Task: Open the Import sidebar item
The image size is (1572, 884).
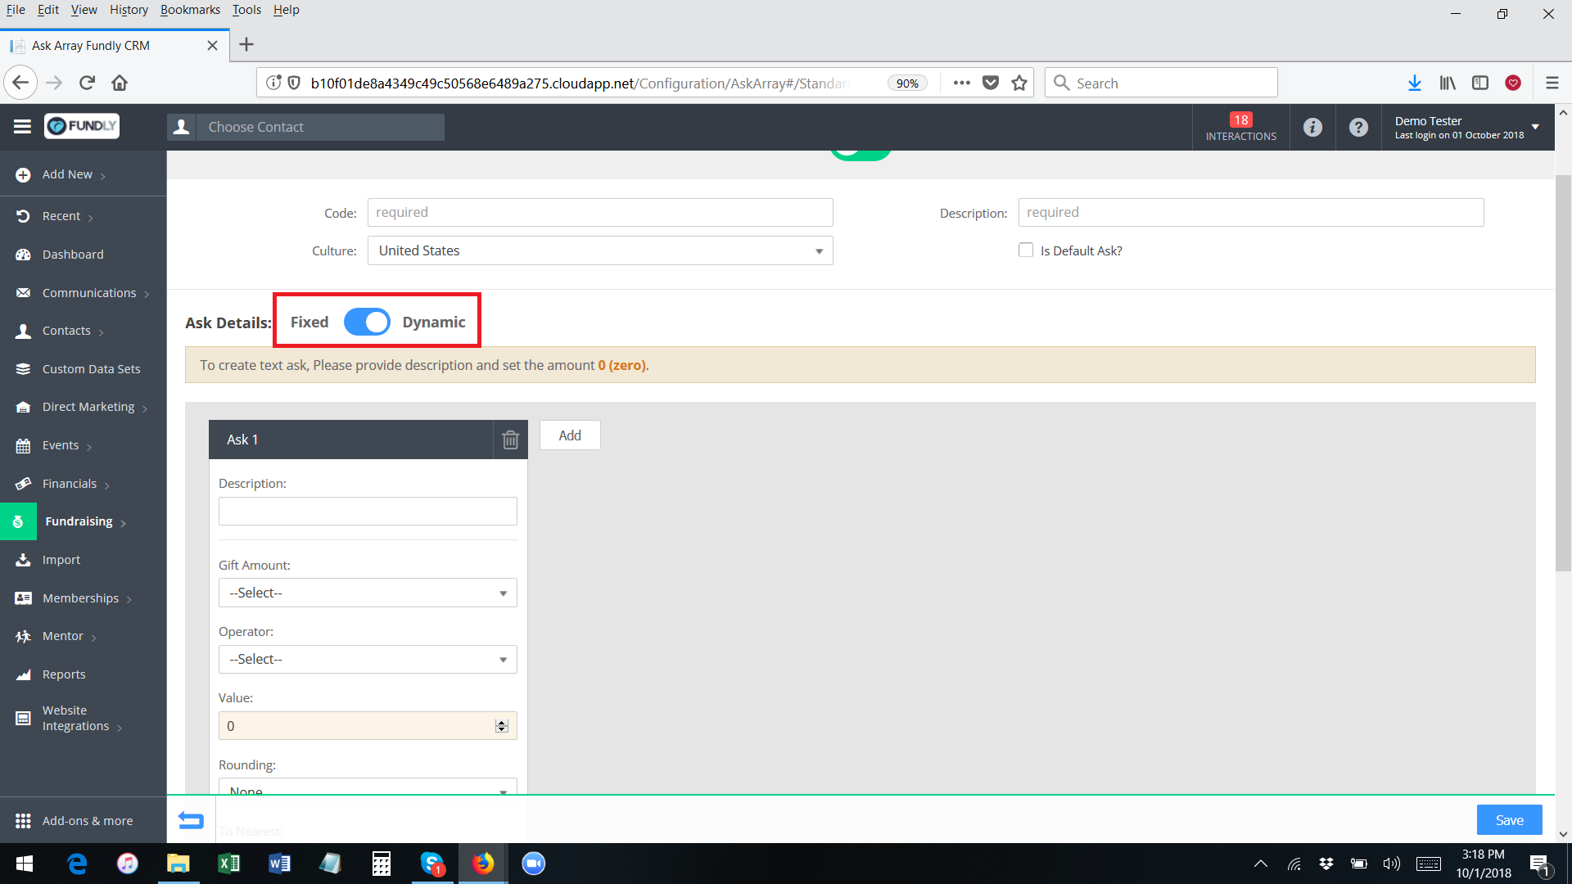Action: (x=61, y=560)
